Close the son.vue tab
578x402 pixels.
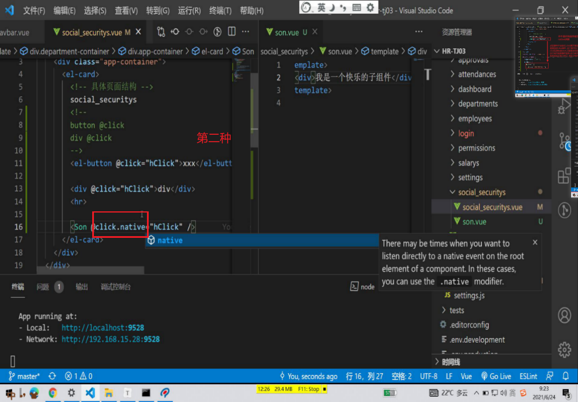point(315,32)
